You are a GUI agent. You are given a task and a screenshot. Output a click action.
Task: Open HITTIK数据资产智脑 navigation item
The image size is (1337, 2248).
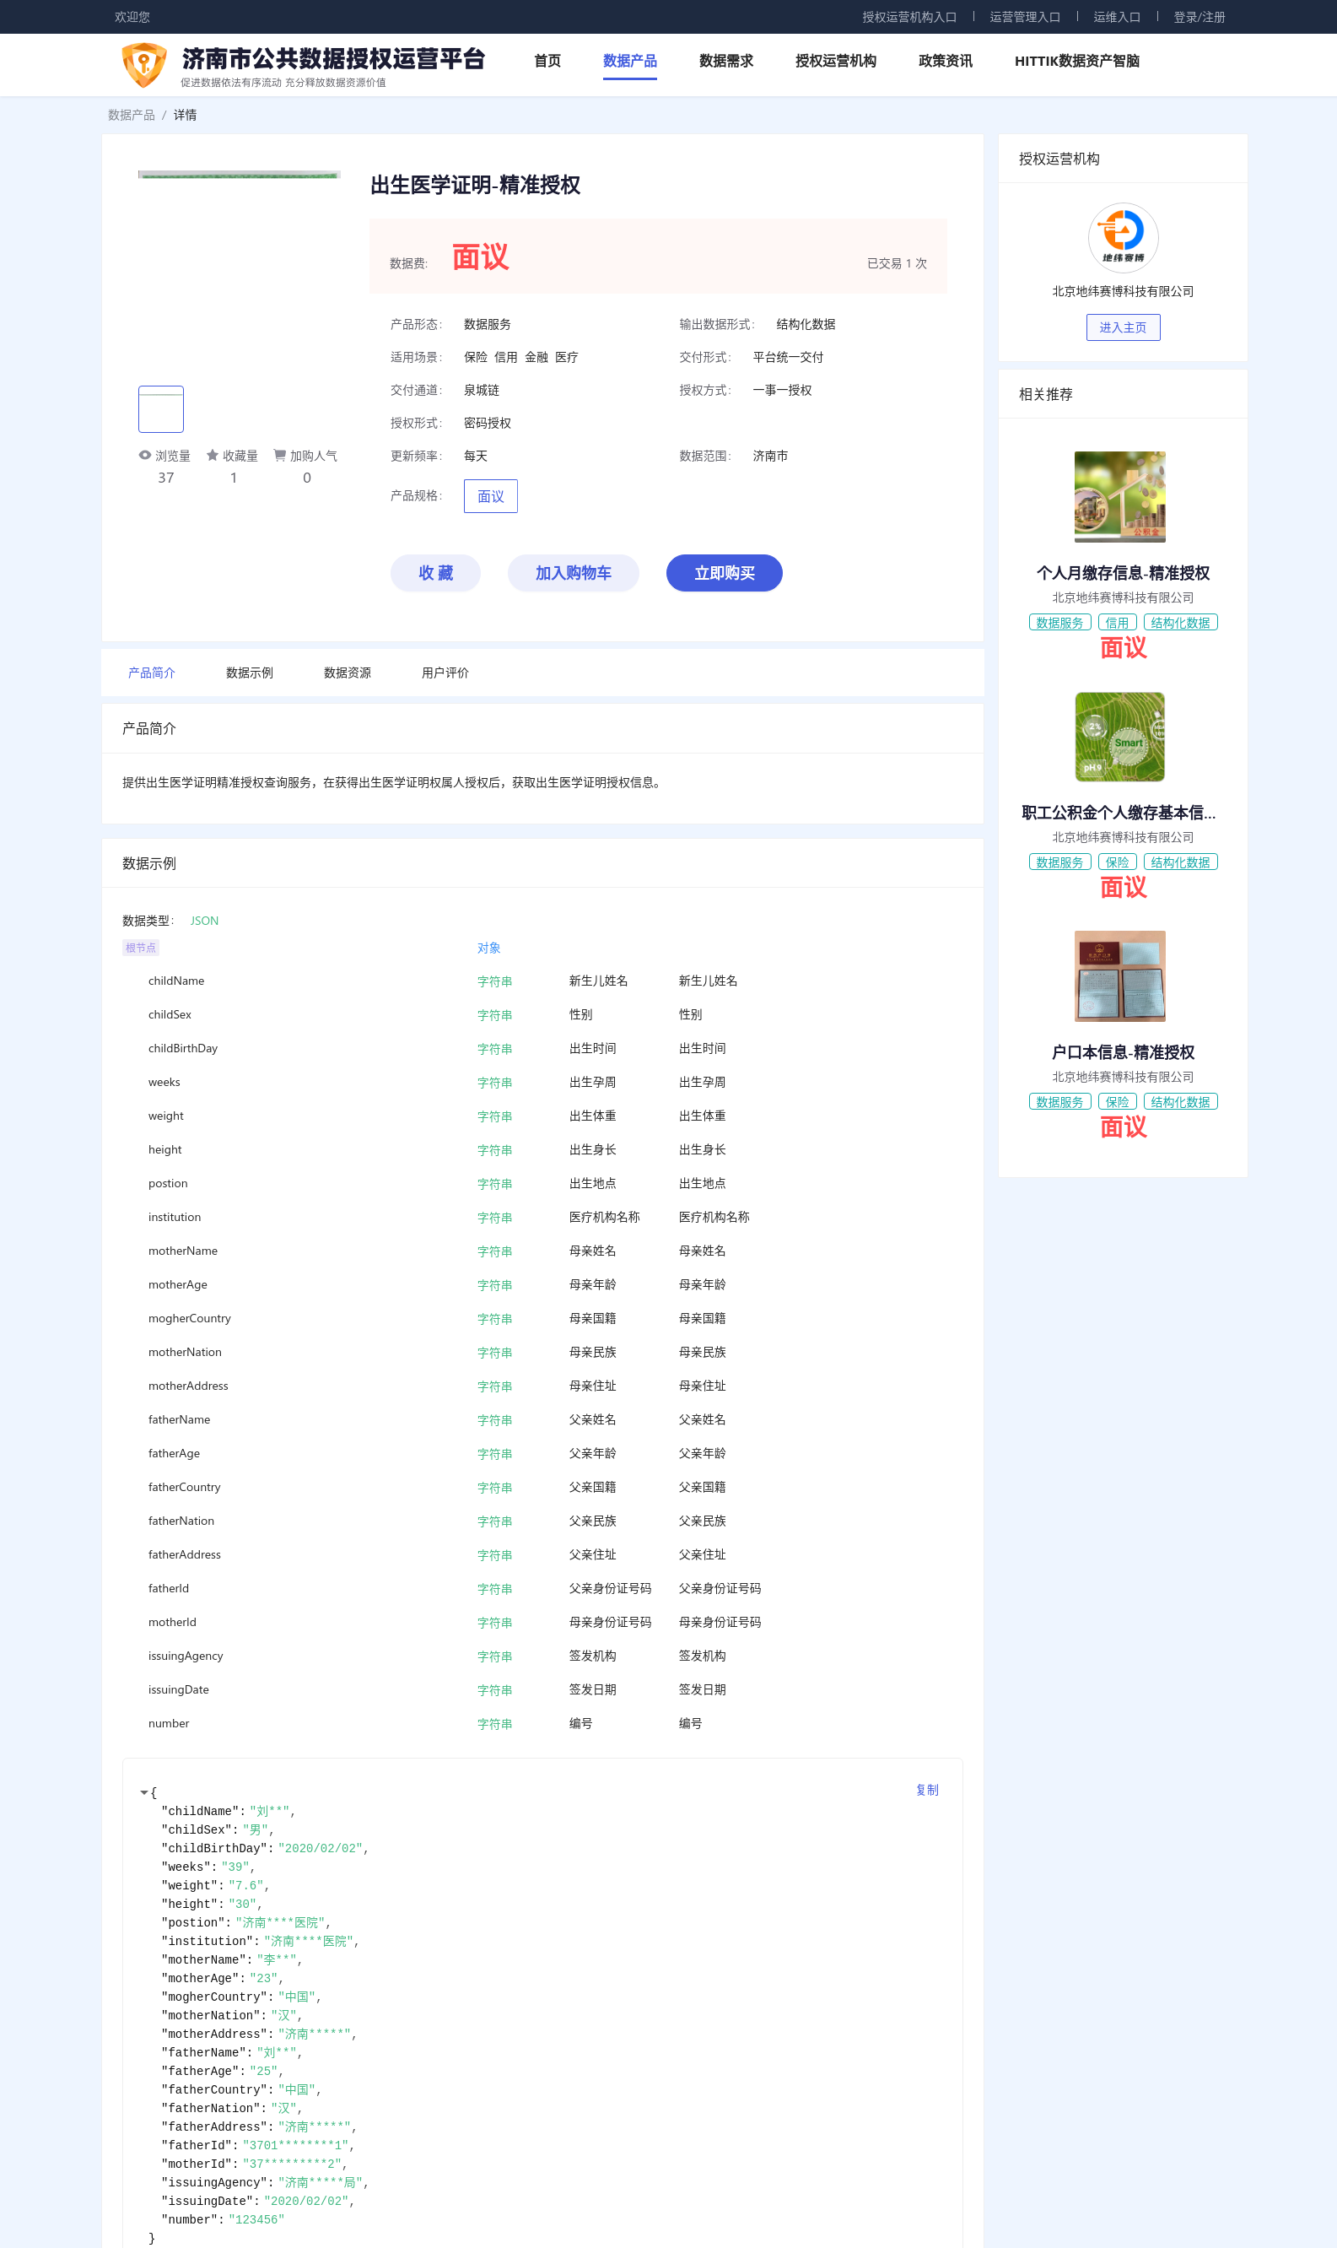pos(1076,62)
